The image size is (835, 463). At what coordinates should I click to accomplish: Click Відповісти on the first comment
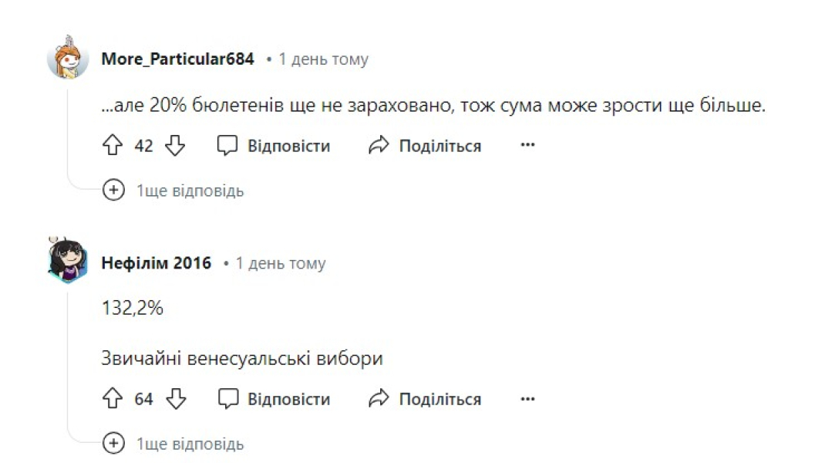(289, 145)
